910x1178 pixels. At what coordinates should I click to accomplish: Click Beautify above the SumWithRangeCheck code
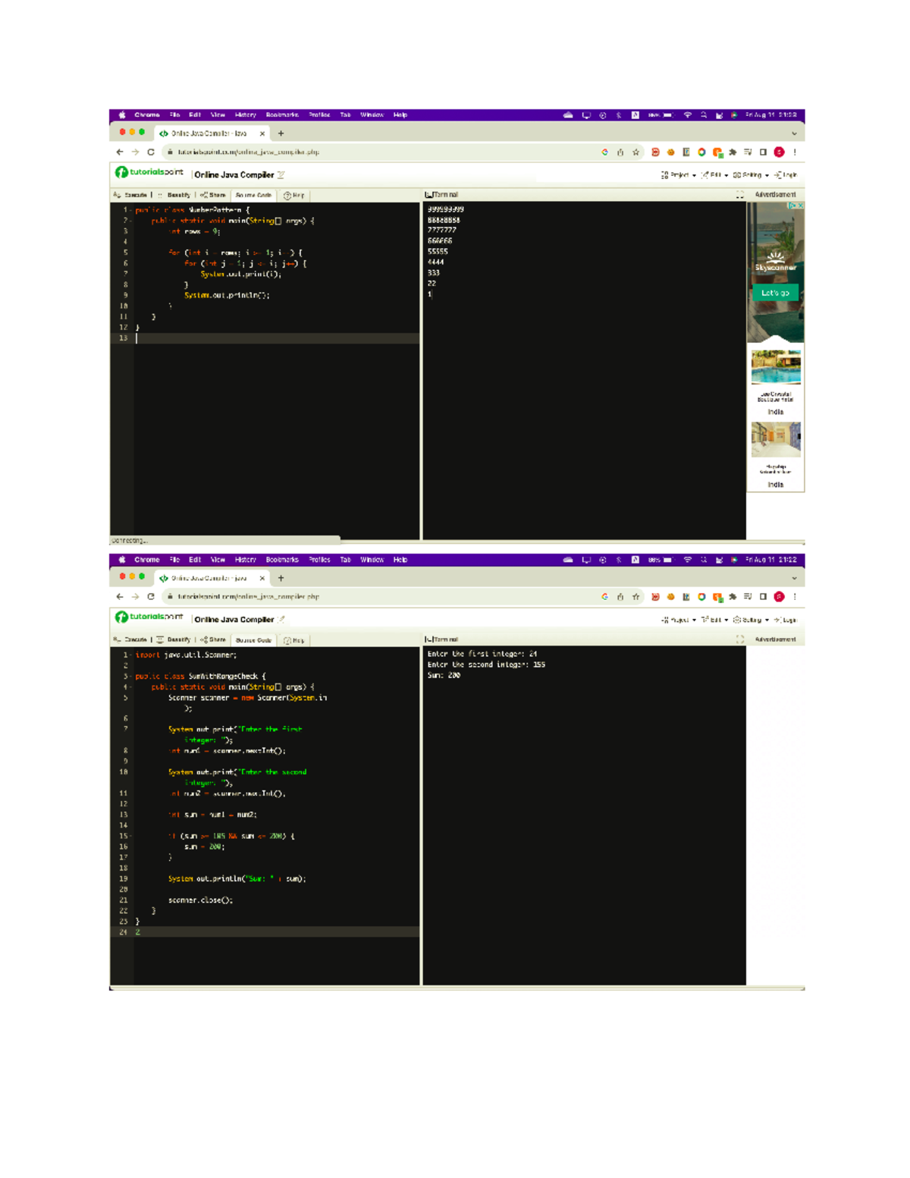[177, 640]
